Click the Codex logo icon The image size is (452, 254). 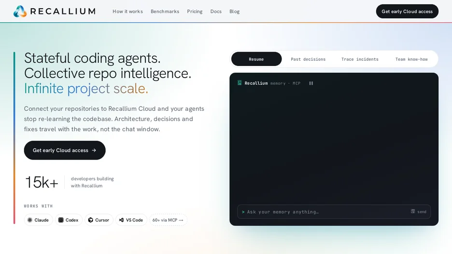point(61,220)
